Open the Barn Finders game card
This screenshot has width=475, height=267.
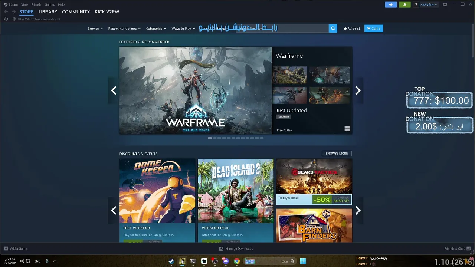314,225
